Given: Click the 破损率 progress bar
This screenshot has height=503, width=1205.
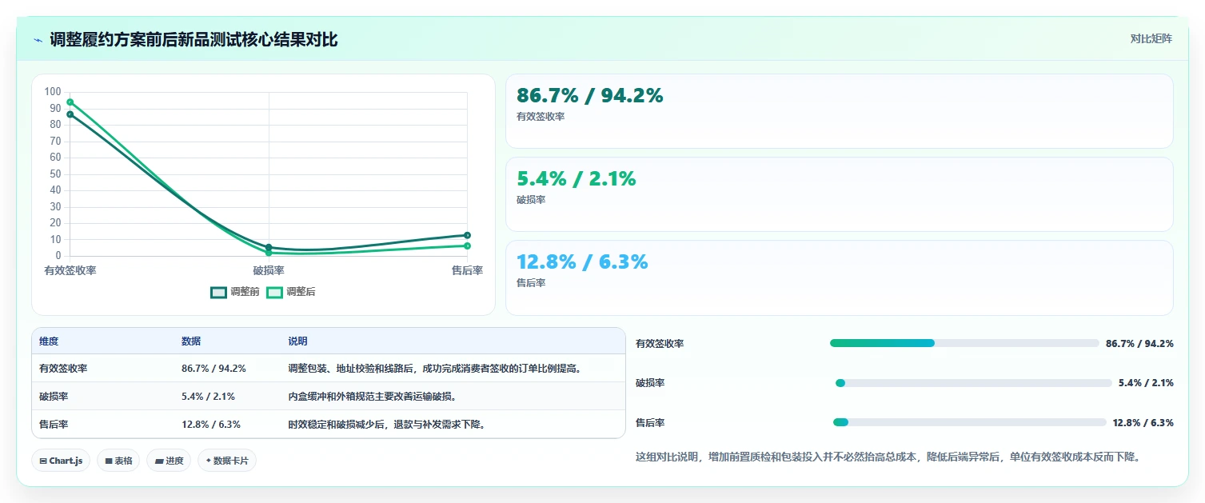Looking at the screenshot, I should pyautogui.click(x=972, y=383).
